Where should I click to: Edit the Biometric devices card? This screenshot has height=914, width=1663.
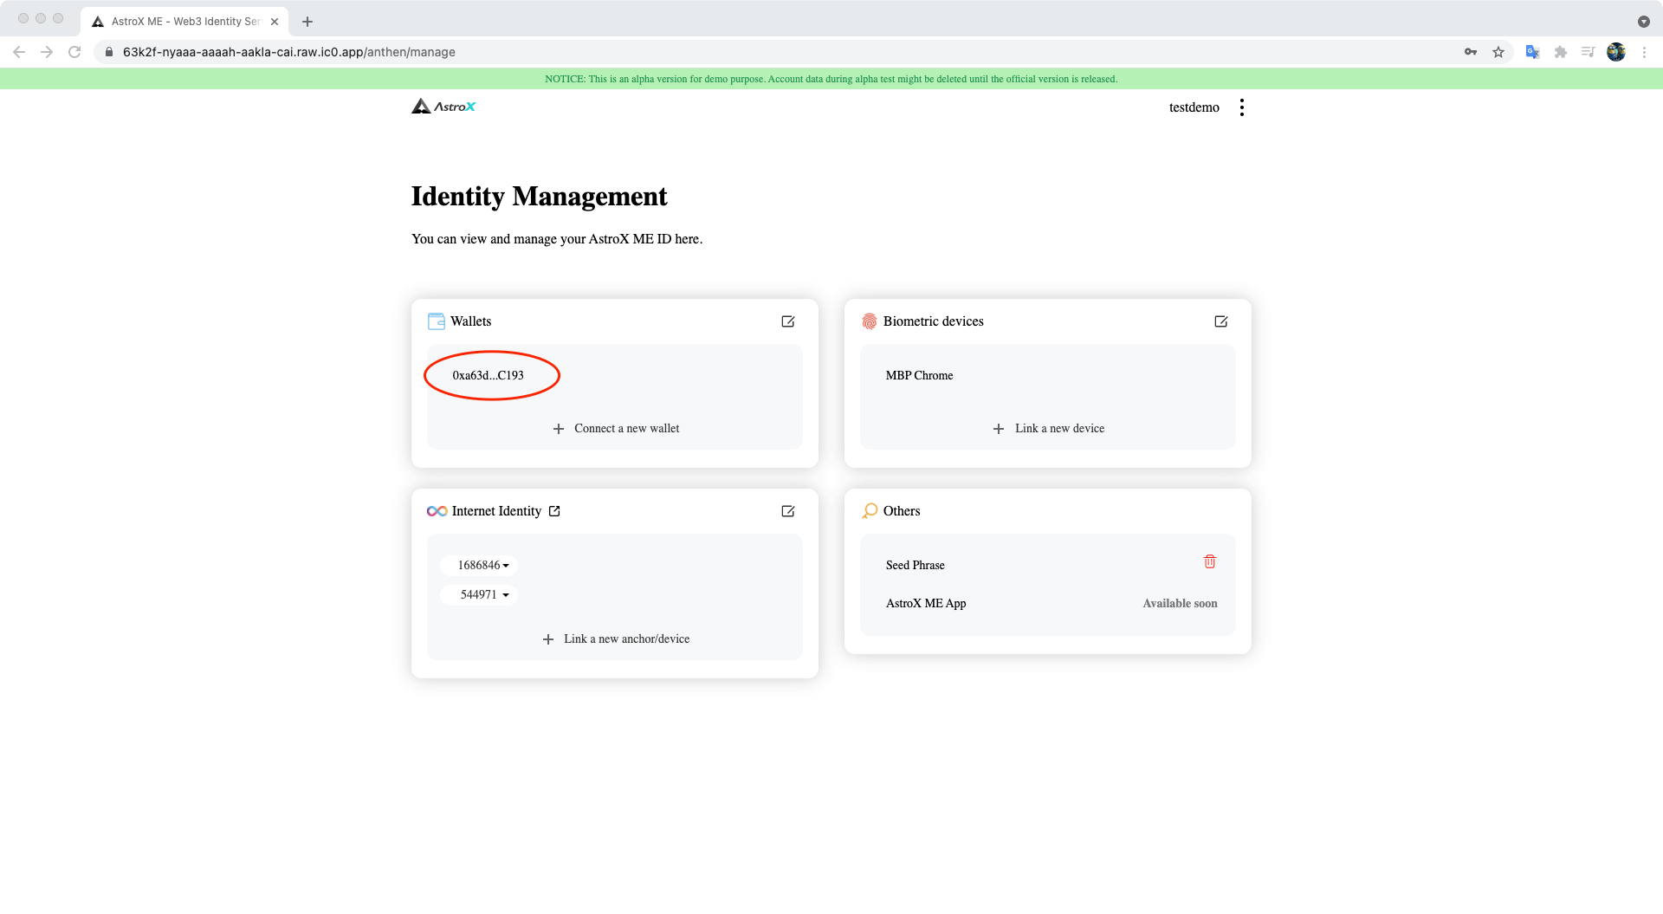click(x=1221, y=321)
